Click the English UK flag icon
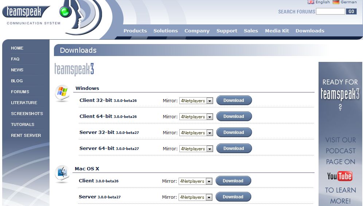The height and width of the screenshot is (206, 363). pyautogui.click(x=311, y=2)
